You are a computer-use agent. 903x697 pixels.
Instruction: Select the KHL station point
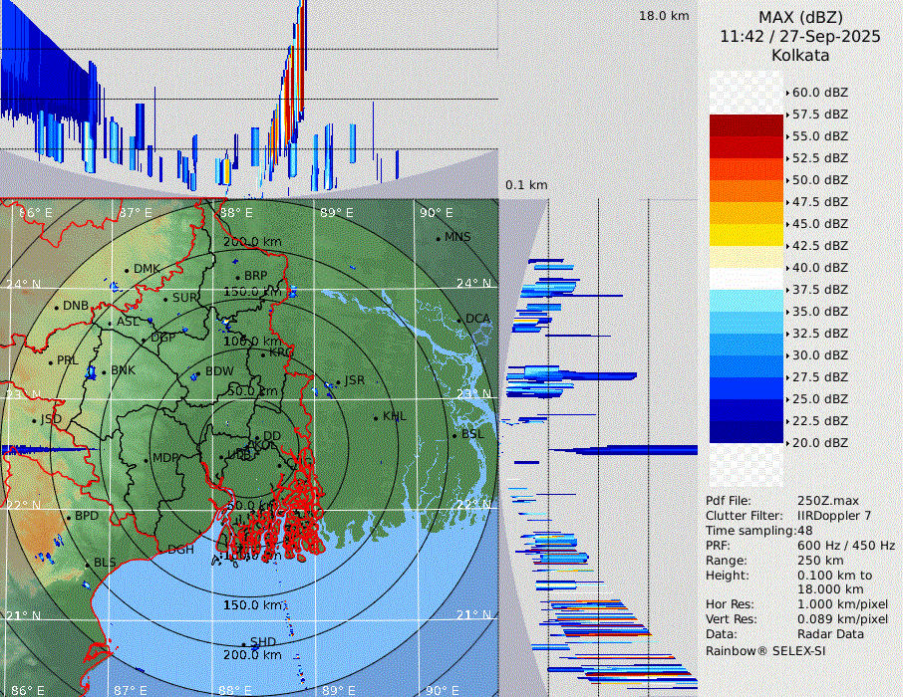376,417
